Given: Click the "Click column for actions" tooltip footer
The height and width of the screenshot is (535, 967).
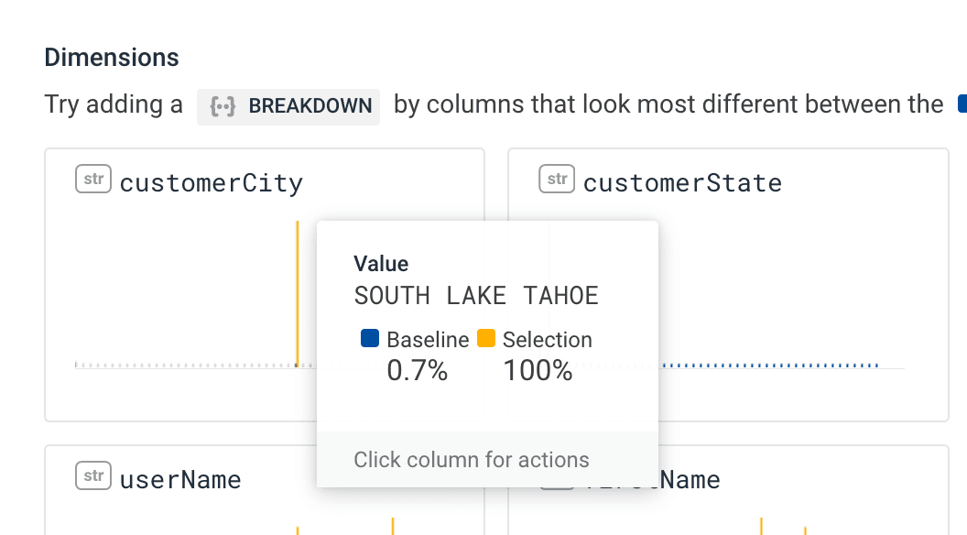Looking at the screenshot, I should 472,460.
